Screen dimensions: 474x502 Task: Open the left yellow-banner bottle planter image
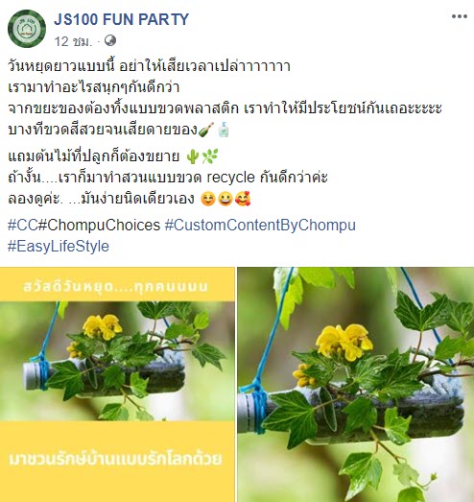click(x=117, y=385)
